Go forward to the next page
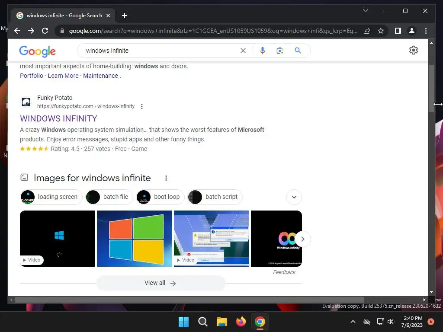 tap(31, 31)
